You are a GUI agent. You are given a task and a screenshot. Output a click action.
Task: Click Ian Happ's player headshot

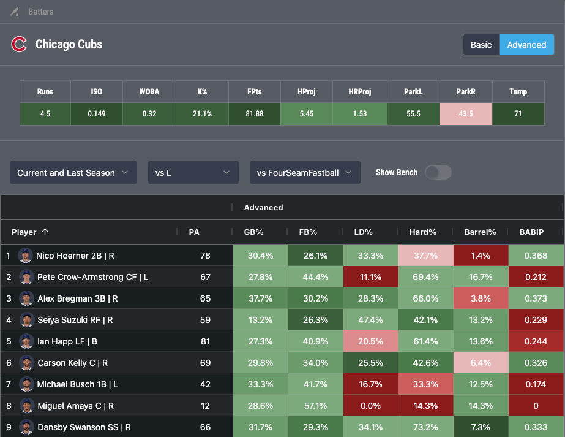pyautogui.click(x=27, y=341)
